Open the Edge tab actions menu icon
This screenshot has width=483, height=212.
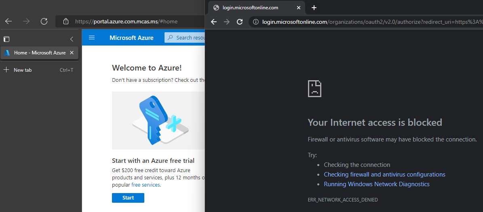[6, 39]
